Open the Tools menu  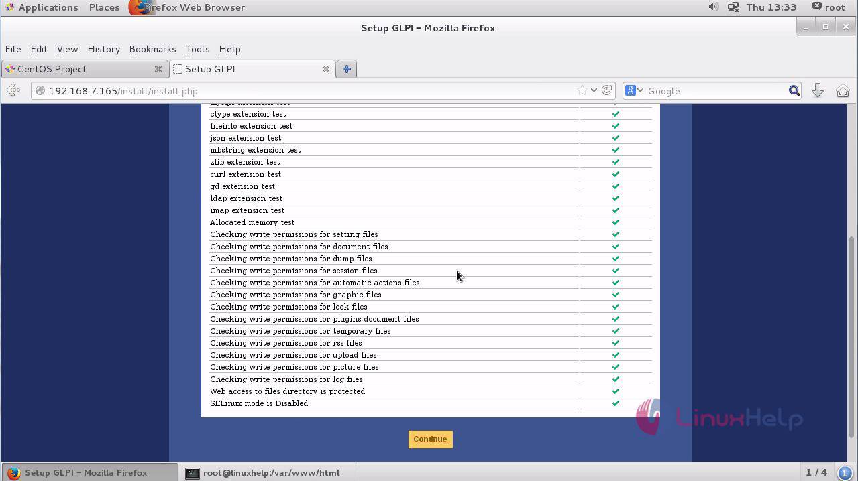tap(197, 49)
